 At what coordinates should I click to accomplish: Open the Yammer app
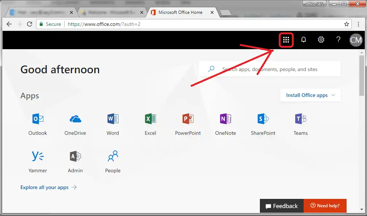[x=38, y=161]
